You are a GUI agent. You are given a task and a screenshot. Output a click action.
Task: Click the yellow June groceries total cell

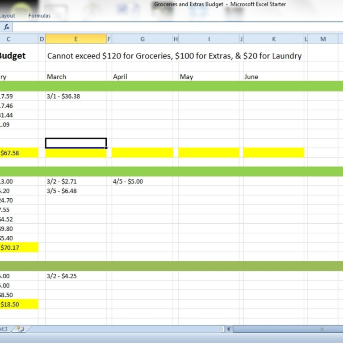274,153
